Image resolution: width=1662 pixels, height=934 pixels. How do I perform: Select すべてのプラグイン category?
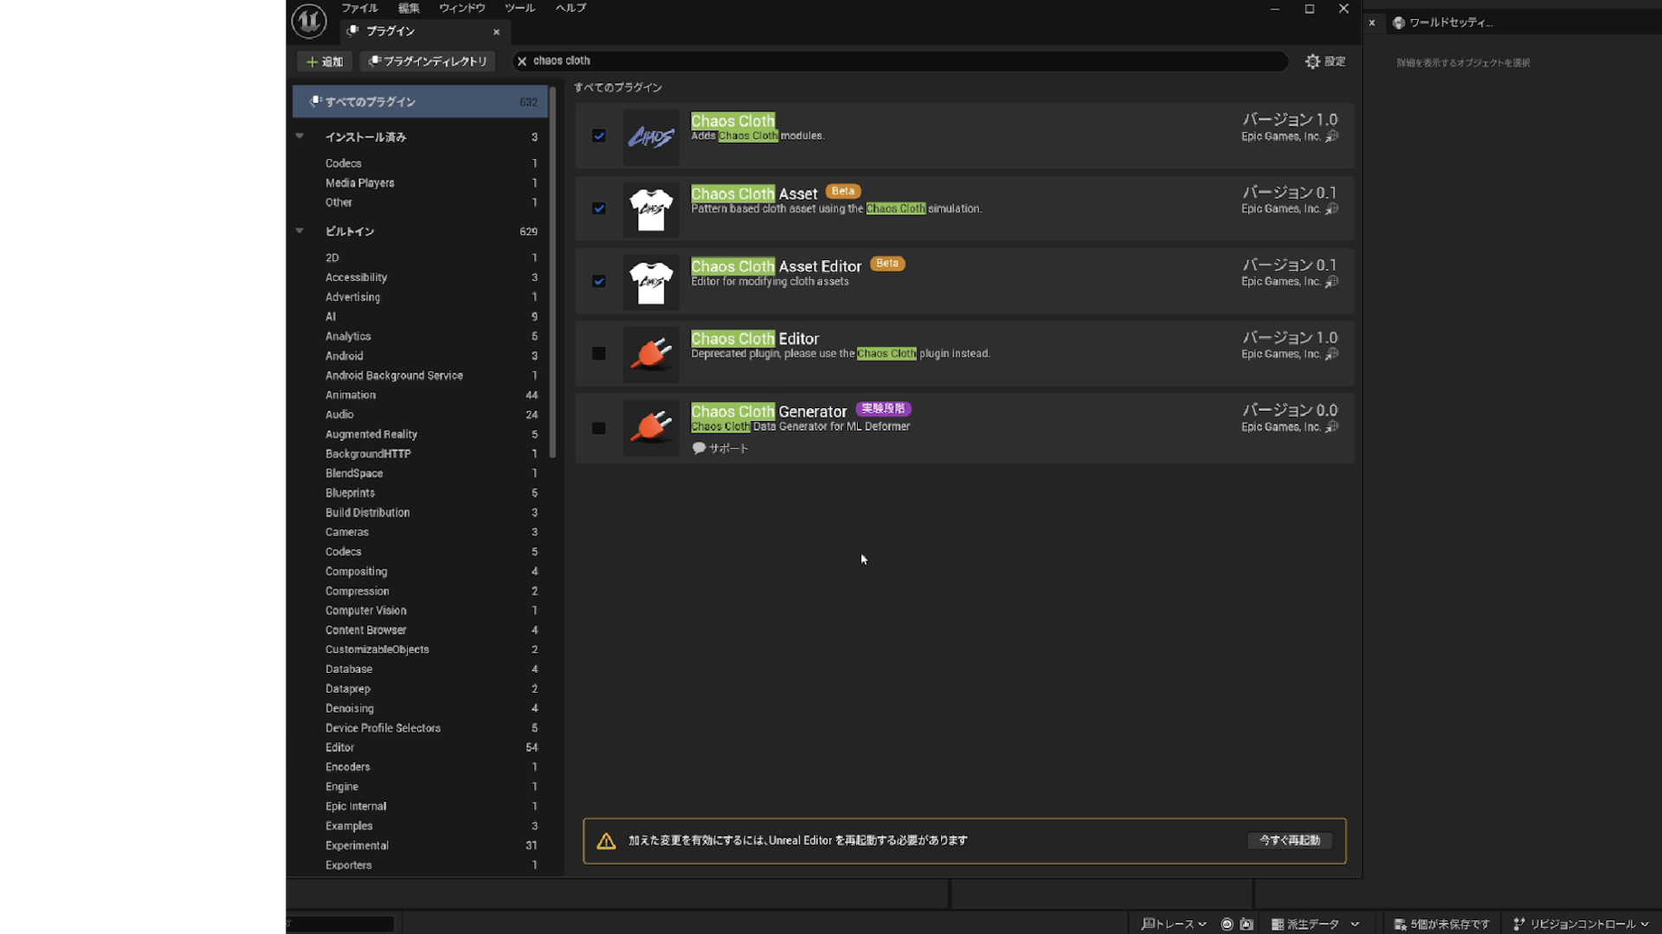[x=420, y=101]
